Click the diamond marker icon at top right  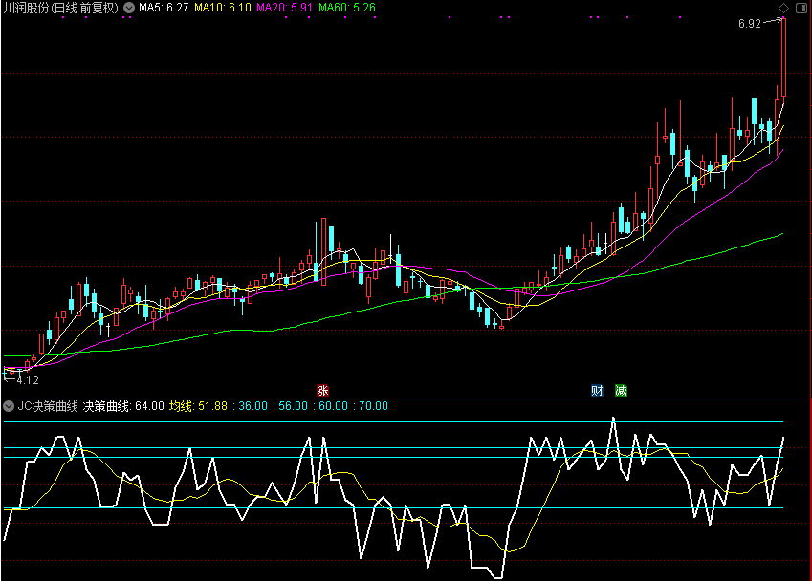point(784,8)
